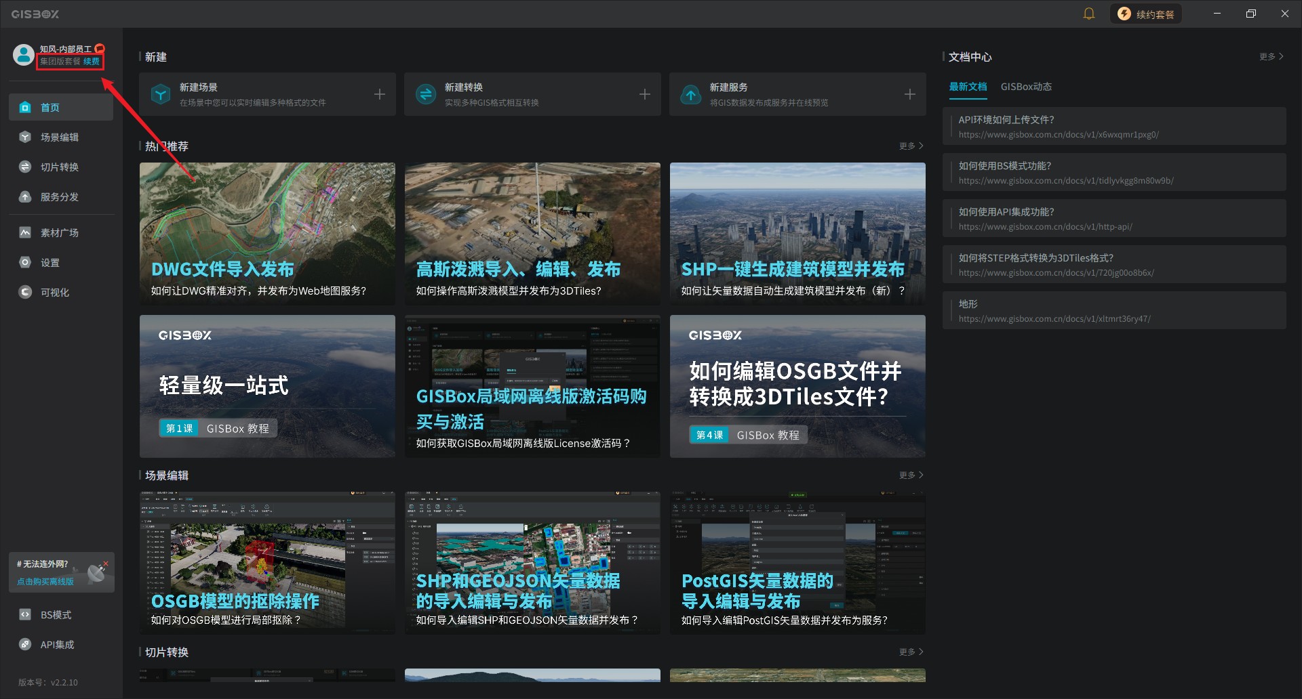Open the 地形 document entry

[1114, 310]
